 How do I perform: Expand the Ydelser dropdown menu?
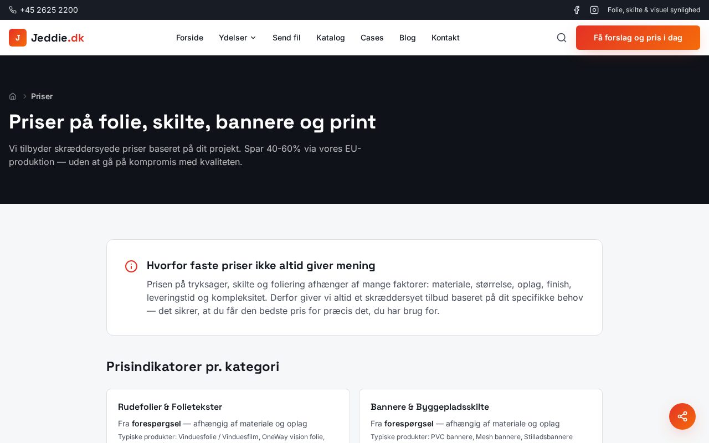coord(238,38)
